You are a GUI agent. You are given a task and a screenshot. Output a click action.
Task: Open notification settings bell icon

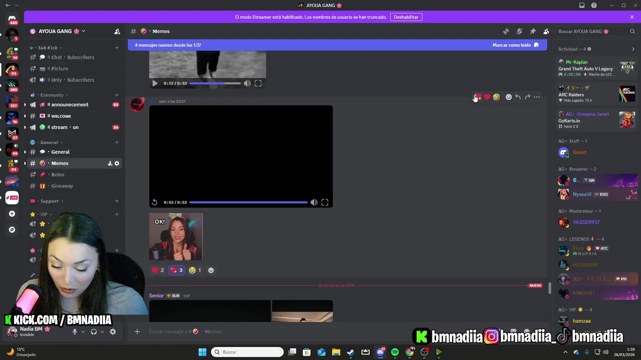[x=519, y=31]
